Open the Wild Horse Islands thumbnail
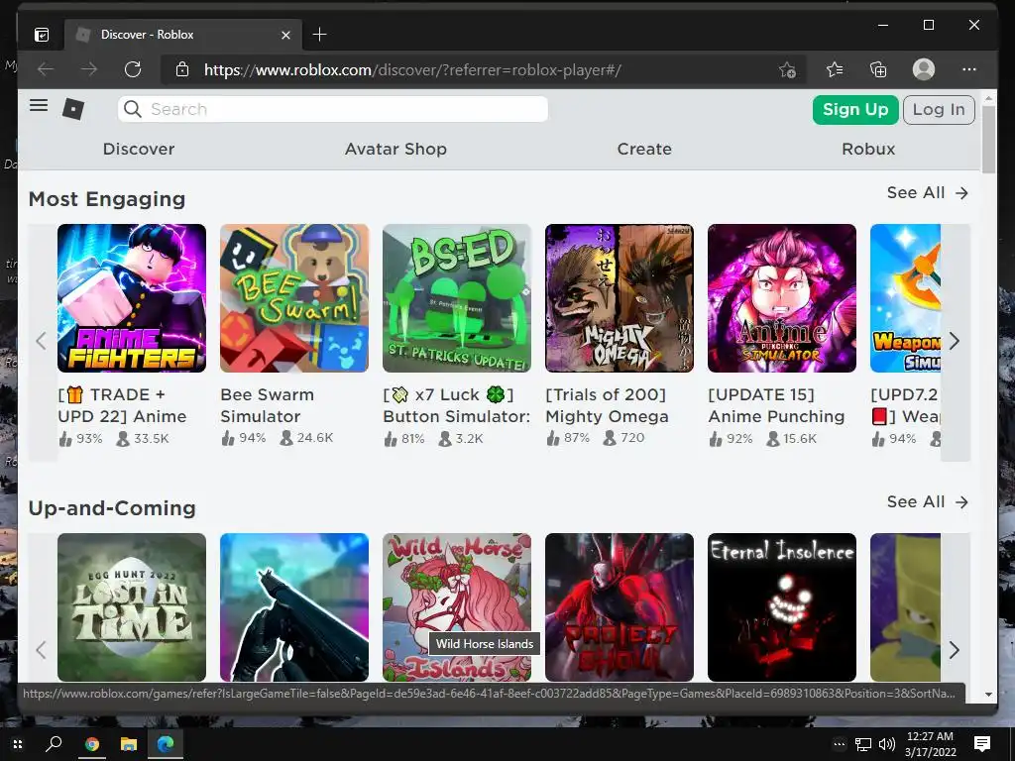The width and height of the screenshot is (1015, 761). 457,607
